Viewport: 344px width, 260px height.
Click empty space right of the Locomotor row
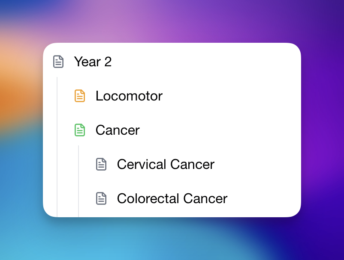(232, 96)
